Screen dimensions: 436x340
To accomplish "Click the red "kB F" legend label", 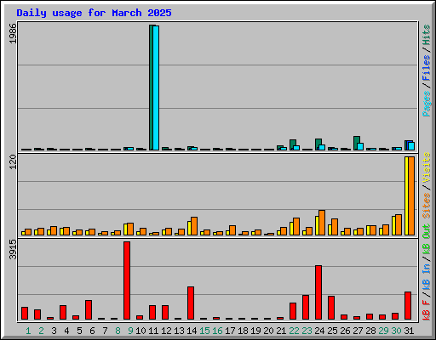I will [427, 310].
